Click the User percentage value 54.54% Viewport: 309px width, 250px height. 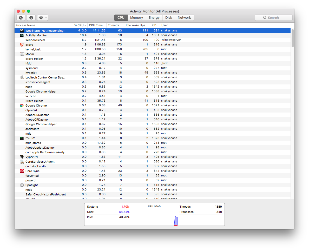click(124, 212)
